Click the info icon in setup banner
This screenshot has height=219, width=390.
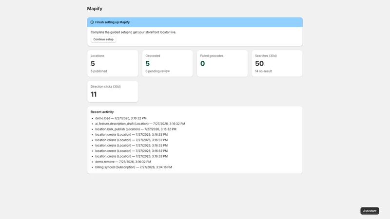click(x=92, y=22)
